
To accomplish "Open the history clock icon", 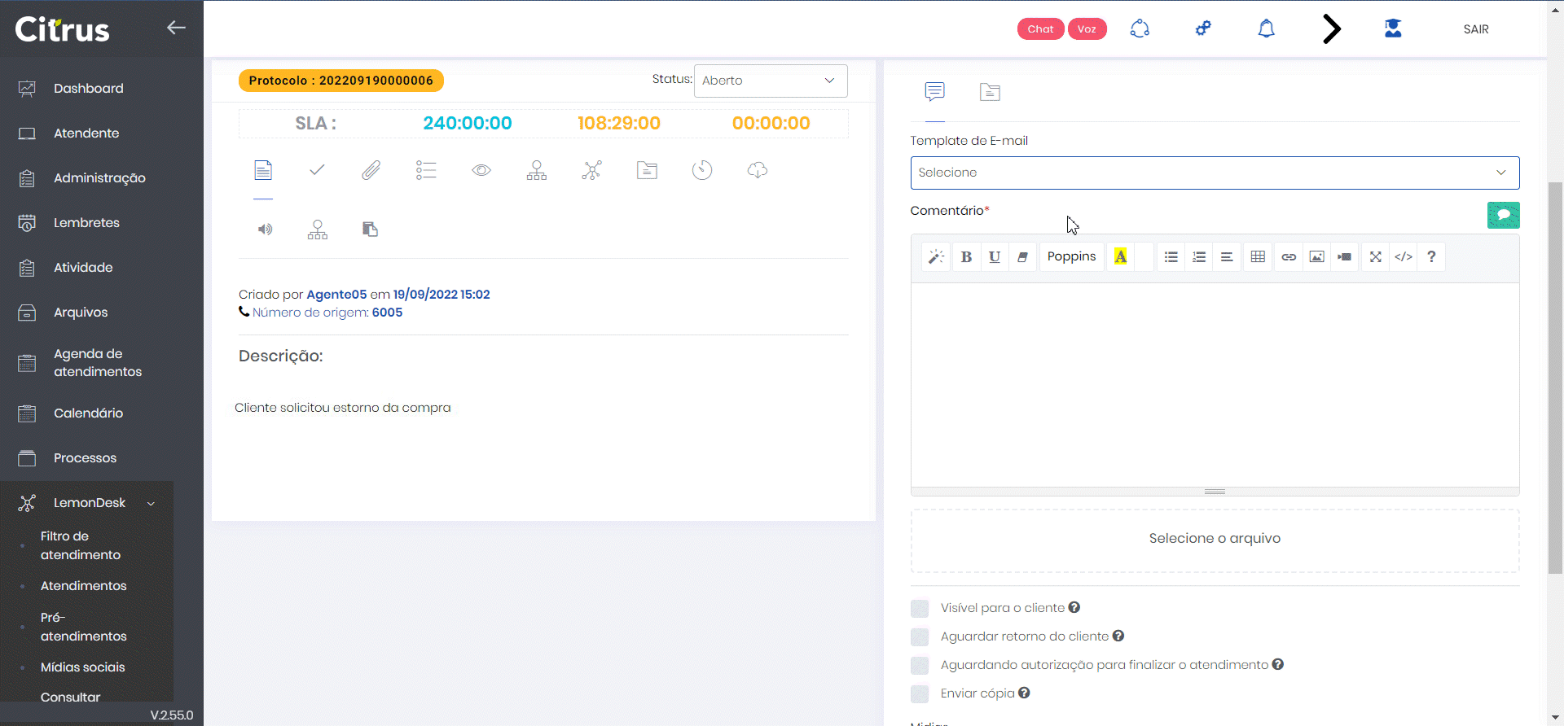I will (x=702, y=170).
